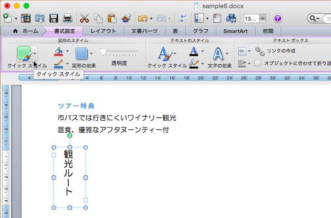Open the 表 tab
This screenshot has height=218, width=331.
[175, 31]
